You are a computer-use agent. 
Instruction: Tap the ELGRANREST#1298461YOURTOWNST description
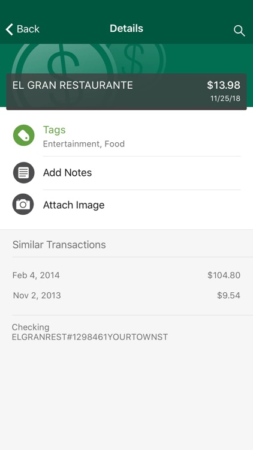(x=90, y=337)
